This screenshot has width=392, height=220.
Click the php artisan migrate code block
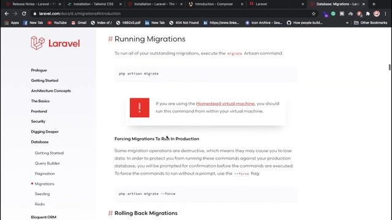pyautogui.click(x=206, y=73)
